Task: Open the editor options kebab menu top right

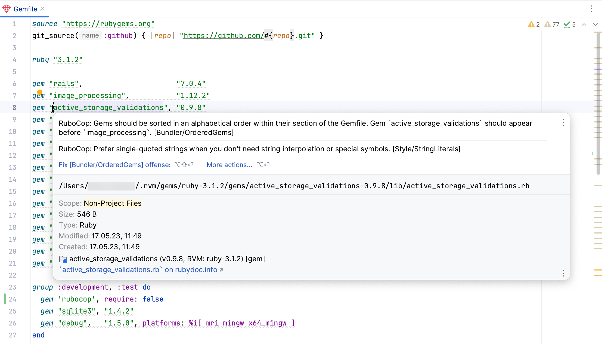Action: pyautogui.click(x=592, y=9)
